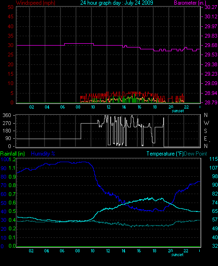The image size is (218, 266).
Task: Click hour label 14 under the temperature chart
Action: [124, 251]
